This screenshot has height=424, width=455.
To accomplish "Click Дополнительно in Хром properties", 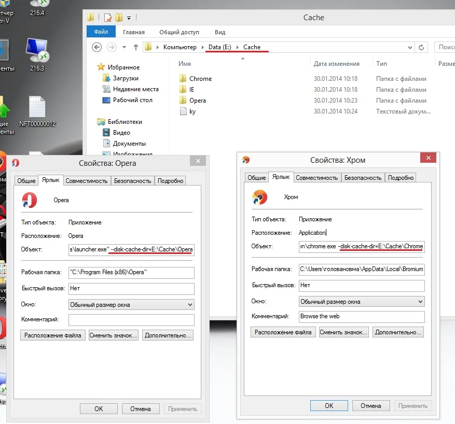I will (398, 332).
